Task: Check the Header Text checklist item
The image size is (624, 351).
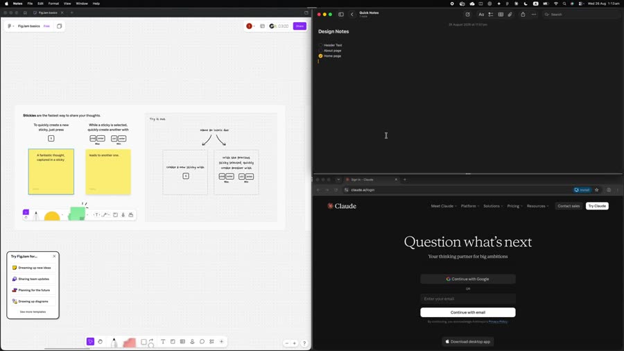Action: pyautogui.click(x=320, y=45)
